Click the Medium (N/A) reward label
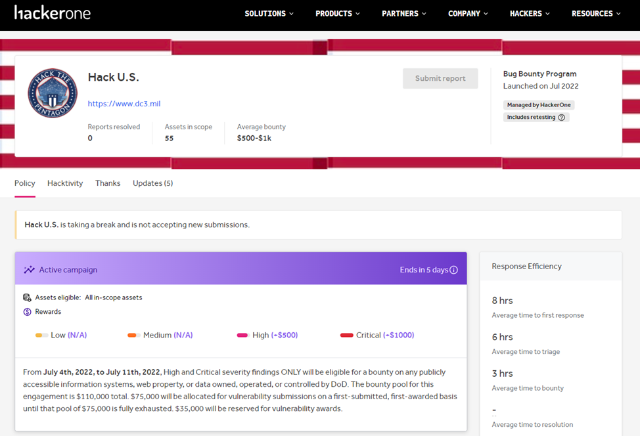 pyautogui.click(x=168, y=336)
